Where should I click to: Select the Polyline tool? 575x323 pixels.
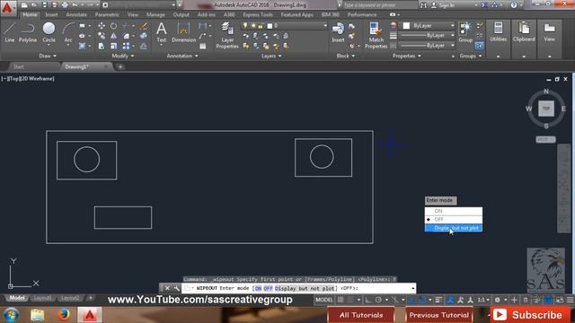(28, 32)
